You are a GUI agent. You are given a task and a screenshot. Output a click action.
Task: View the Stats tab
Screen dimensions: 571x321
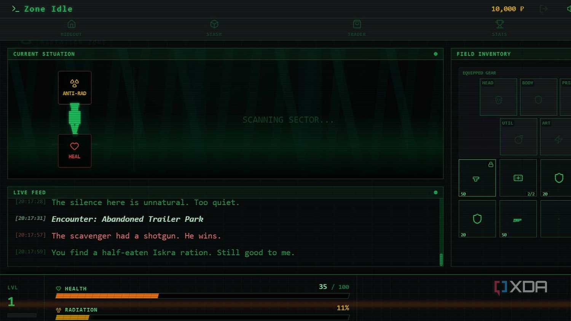pos(499,29)
